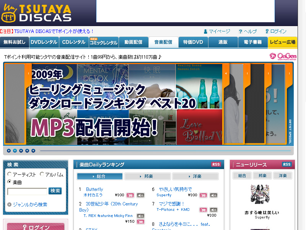Open the Butterfly song link
This screenshot has width=306, height=230.
click(94, 189)
